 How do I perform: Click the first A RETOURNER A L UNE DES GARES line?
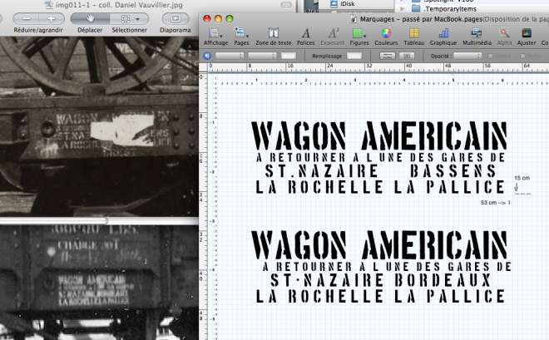[x=381, y=157]
